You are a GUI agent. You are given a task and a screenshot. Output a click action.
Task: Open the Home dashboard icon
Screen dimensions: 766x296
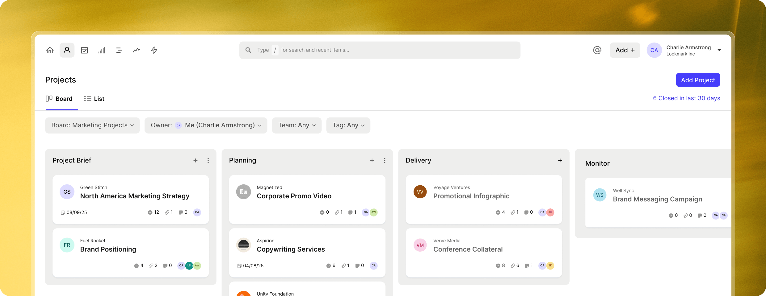(49, 50)
